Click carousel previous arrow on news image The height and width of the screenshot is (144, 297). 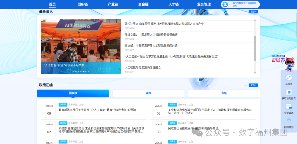point(45,46)
